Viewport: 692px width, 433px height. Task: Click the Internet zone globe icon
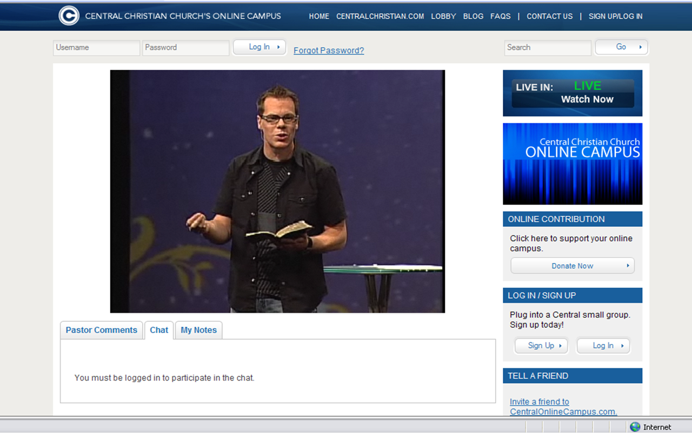coord(635,427)
